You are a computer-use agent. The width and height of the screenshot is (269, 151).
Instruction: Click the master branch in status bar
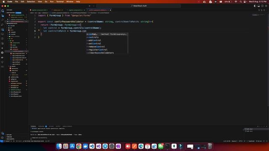coord(8,141)
